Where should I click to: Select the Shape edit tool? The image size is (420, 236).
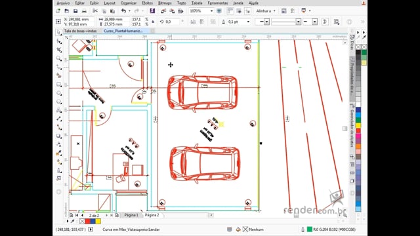click(x=58, y=41)
